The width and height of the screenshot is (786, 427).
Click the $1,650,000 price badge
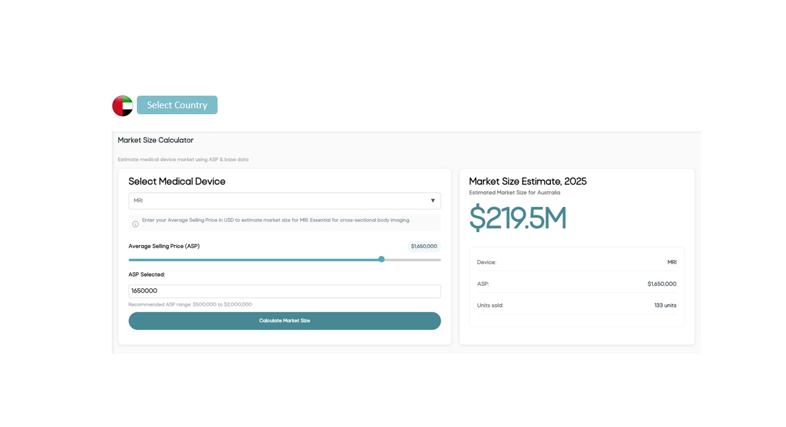point(423,246)
